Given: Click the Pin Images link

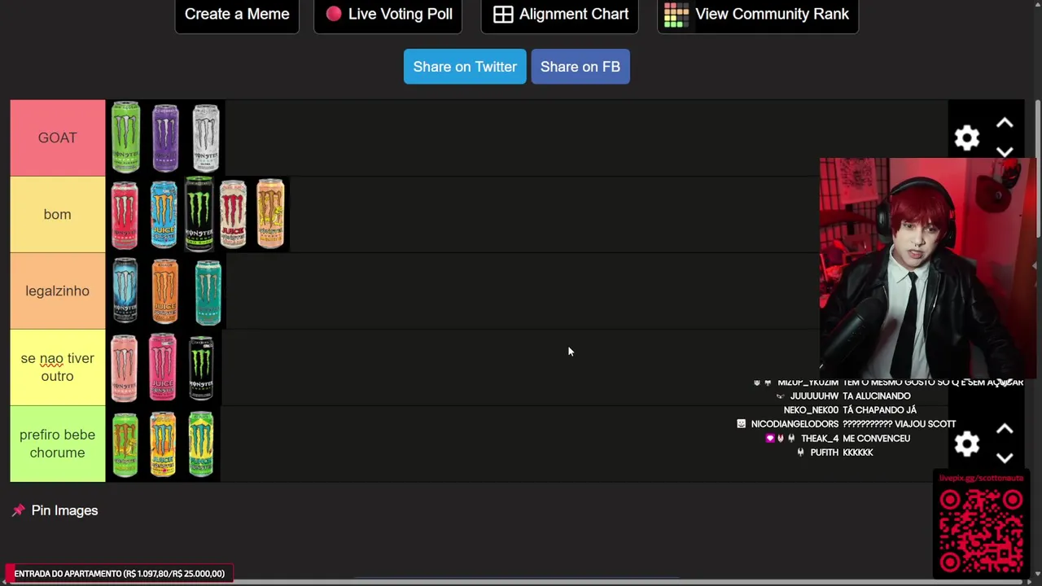Looking at the screenshot, I should click(64, 510).
